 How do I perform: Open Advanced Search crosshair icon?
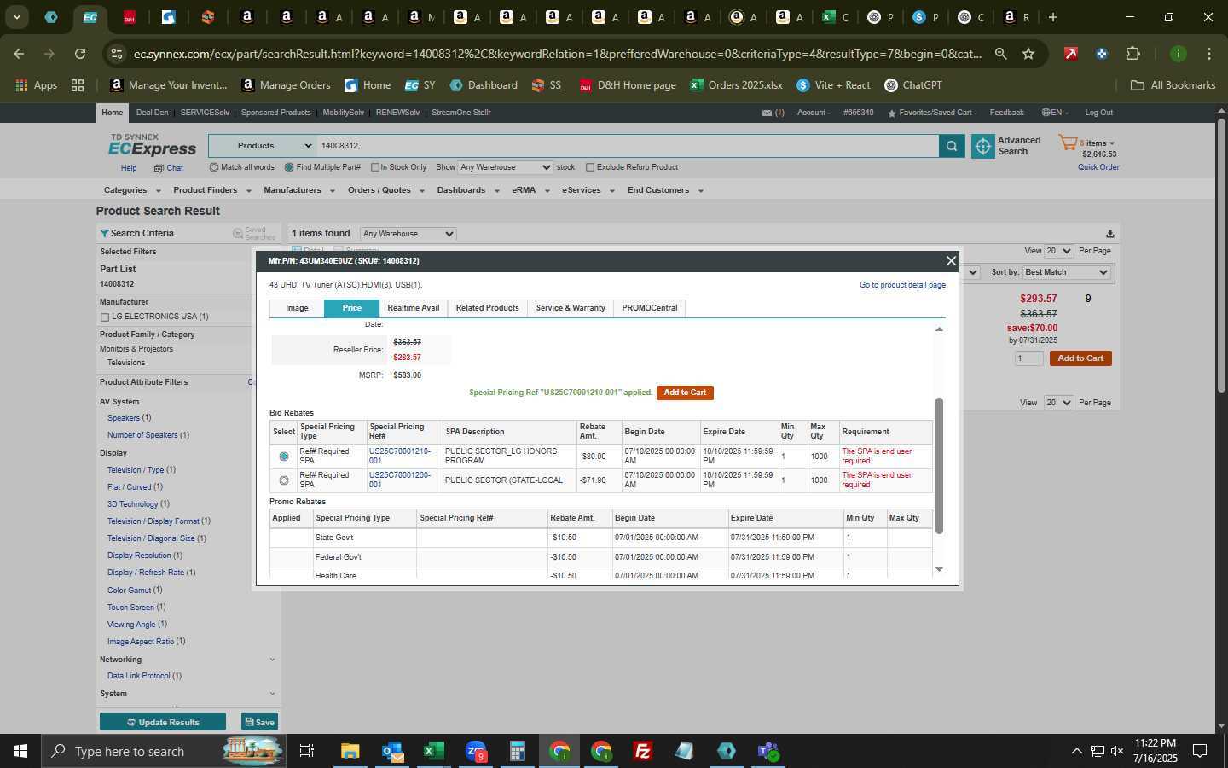coord(983,146)
